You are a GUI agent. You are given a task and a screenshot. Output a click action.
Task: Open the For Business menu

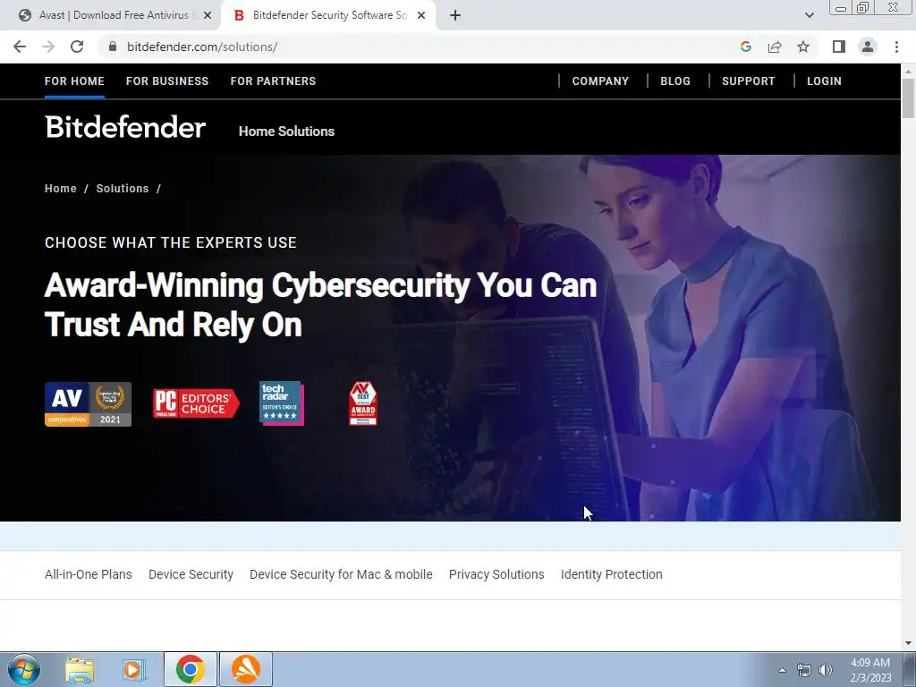[167, 81]
